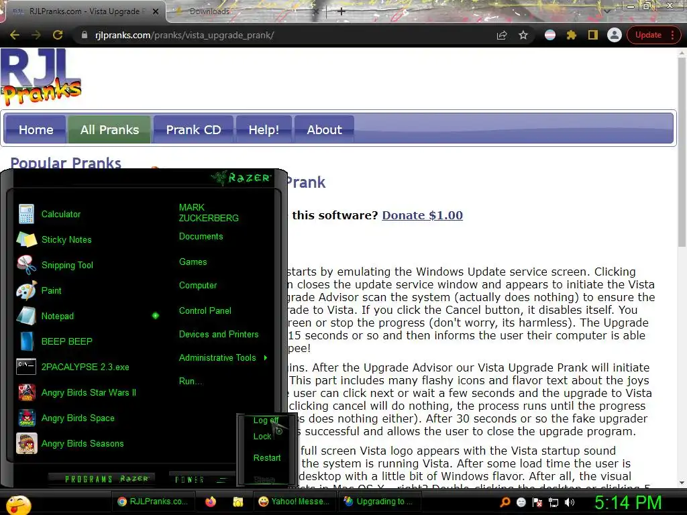Viewport: 687px width, 515px height.
Task: View site info via the lock icon
Action: 85,35
